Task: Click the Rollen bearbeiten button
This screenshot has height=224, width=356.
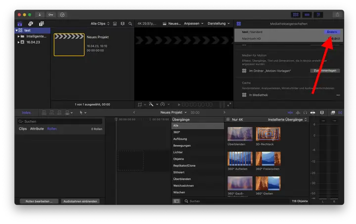Action: tap(39, 201)
